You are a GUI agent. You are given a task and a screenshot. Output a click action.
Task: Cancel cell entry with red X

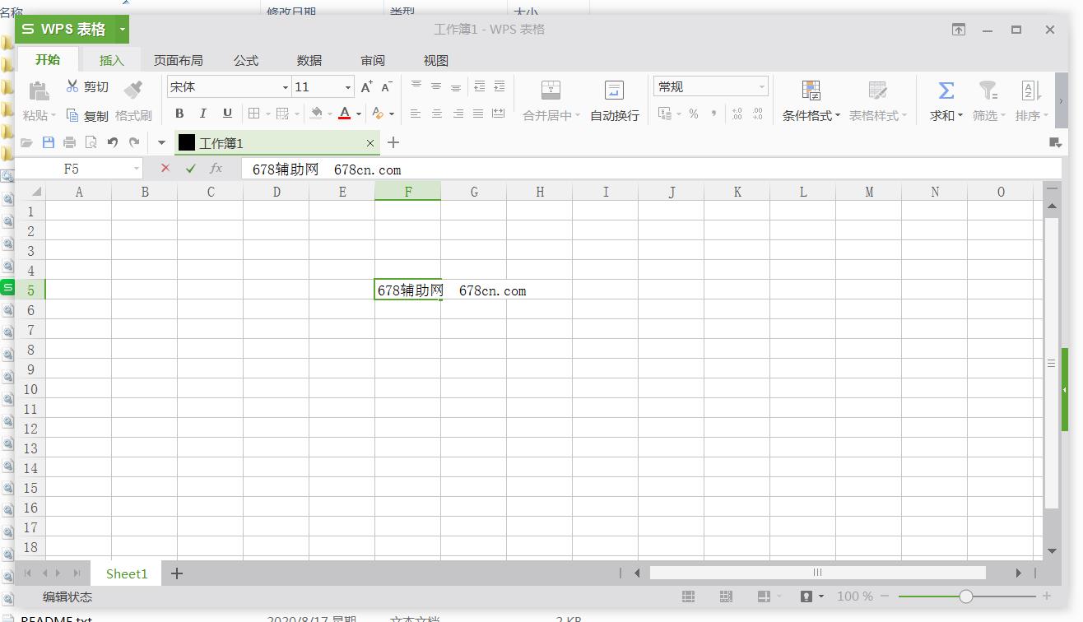coord(165,168)
